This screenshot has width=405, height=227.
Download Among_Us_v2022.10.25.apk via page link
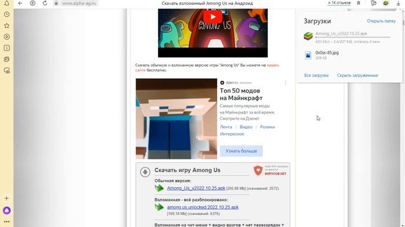tap(196, 188)
